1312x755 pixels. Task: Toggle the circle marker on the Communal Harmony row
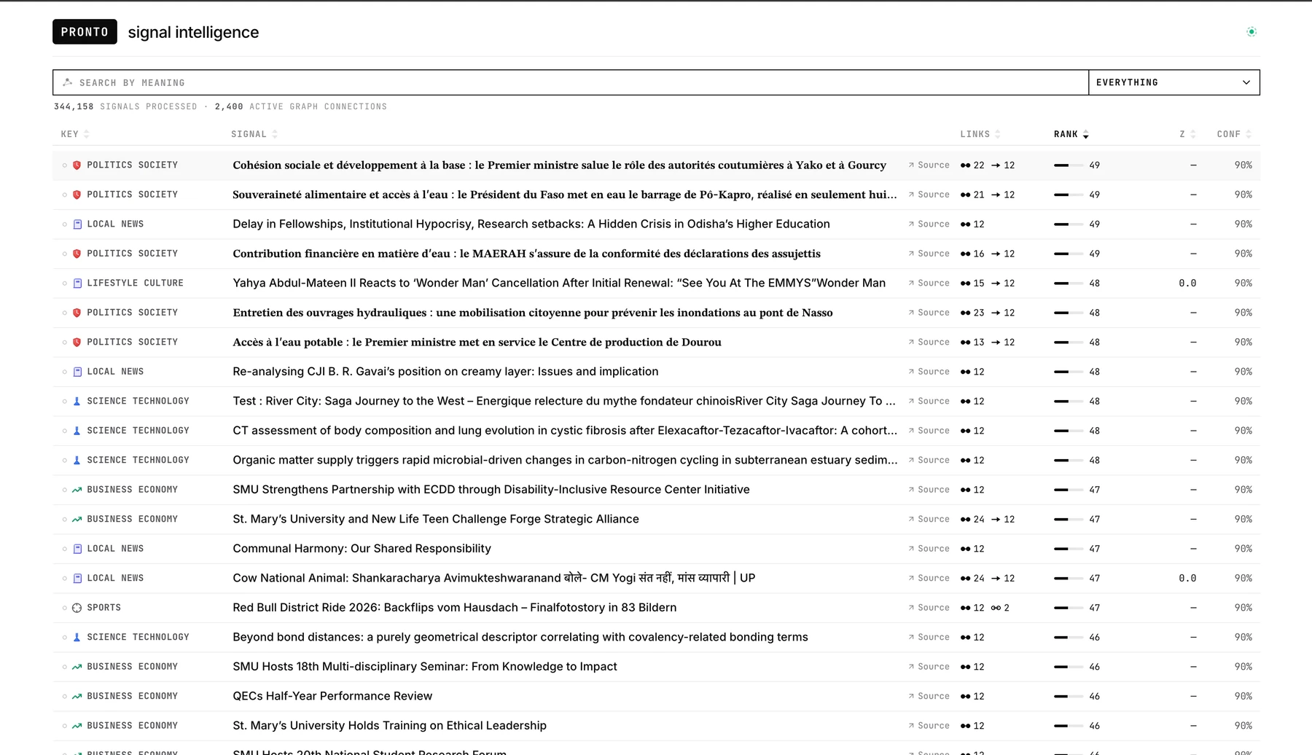click(x=65, y=549)
